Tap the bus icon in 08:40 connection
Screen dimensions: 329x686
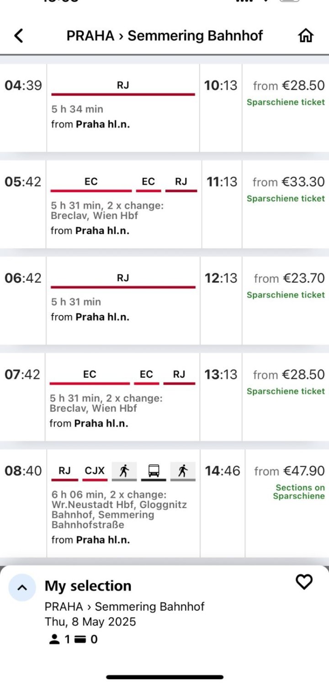point(154,471)
